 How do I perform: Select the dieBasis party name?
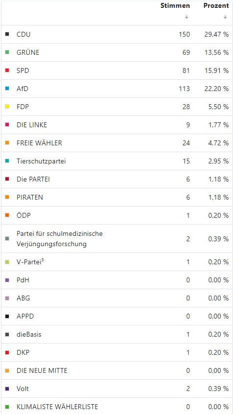29,334
